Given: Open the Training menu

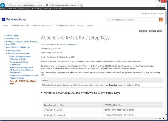Looking at the screenshot, I should [47, 9].
